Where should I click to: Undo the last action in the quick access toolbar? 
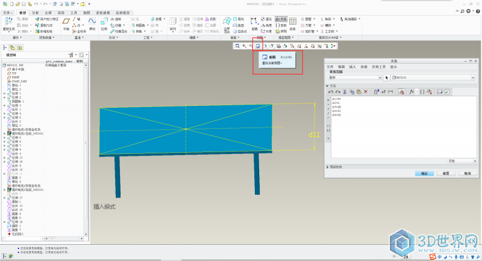click(x=36, y=4)
